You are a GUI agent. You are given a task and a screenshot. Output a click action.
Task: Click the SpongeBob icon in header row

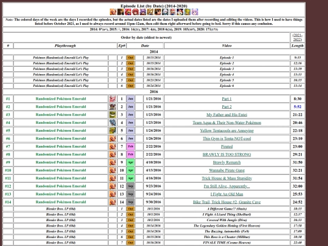pyautogui.click(x=188, y=12)
